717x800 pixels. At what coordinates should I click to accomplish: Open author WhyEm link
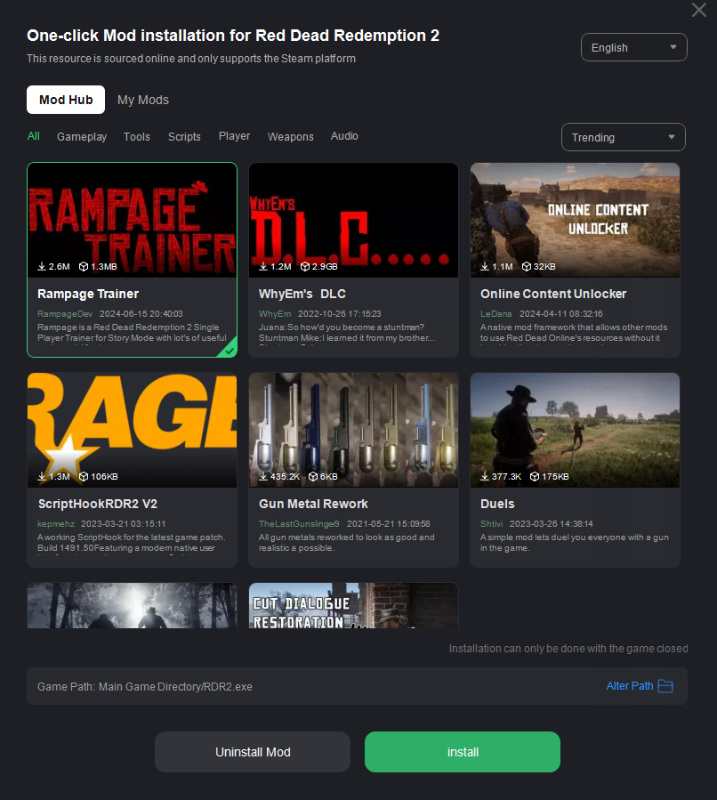[275, 314]
